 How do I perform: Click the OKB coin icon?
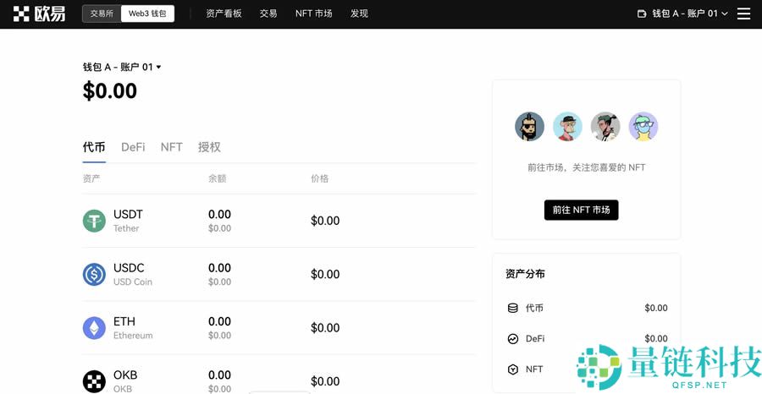[x=94, y=381]
